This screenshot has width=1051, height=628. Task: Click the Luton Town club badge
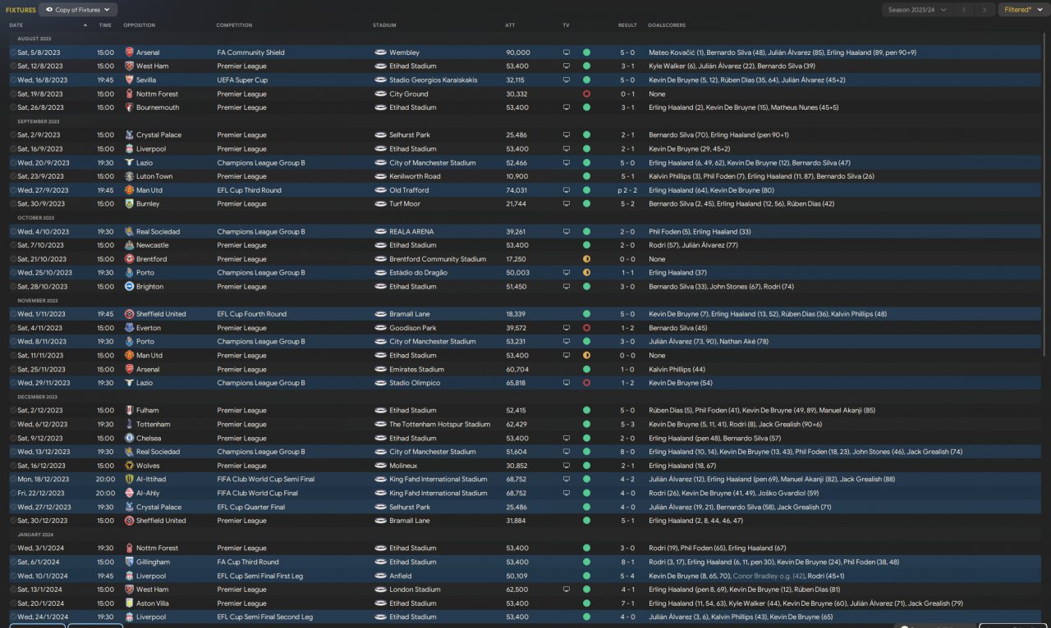[129, 176]
